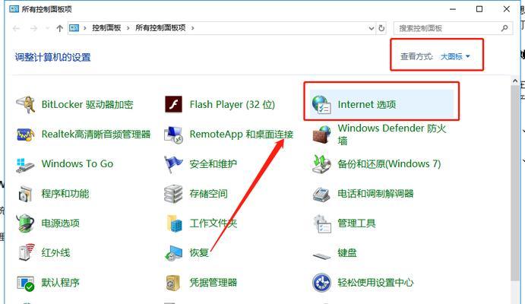This screenshot has width=525, height=304.
Task: Open the Windows To Go icon
Action: tap(25, 164)
